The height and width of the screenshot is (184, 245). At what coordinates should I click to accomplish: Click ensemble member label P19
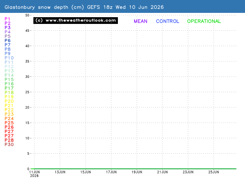coord(9,97)
